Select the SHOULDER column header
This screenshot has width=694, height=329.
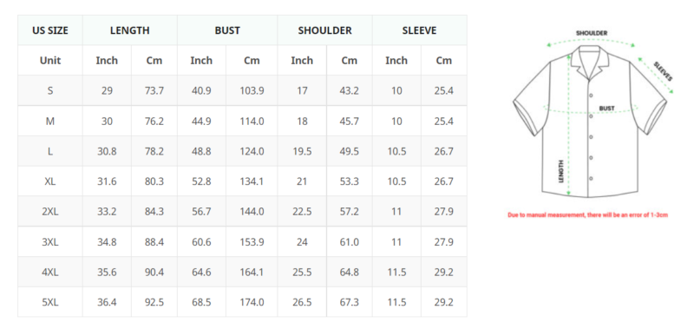[x=324, y=30]
